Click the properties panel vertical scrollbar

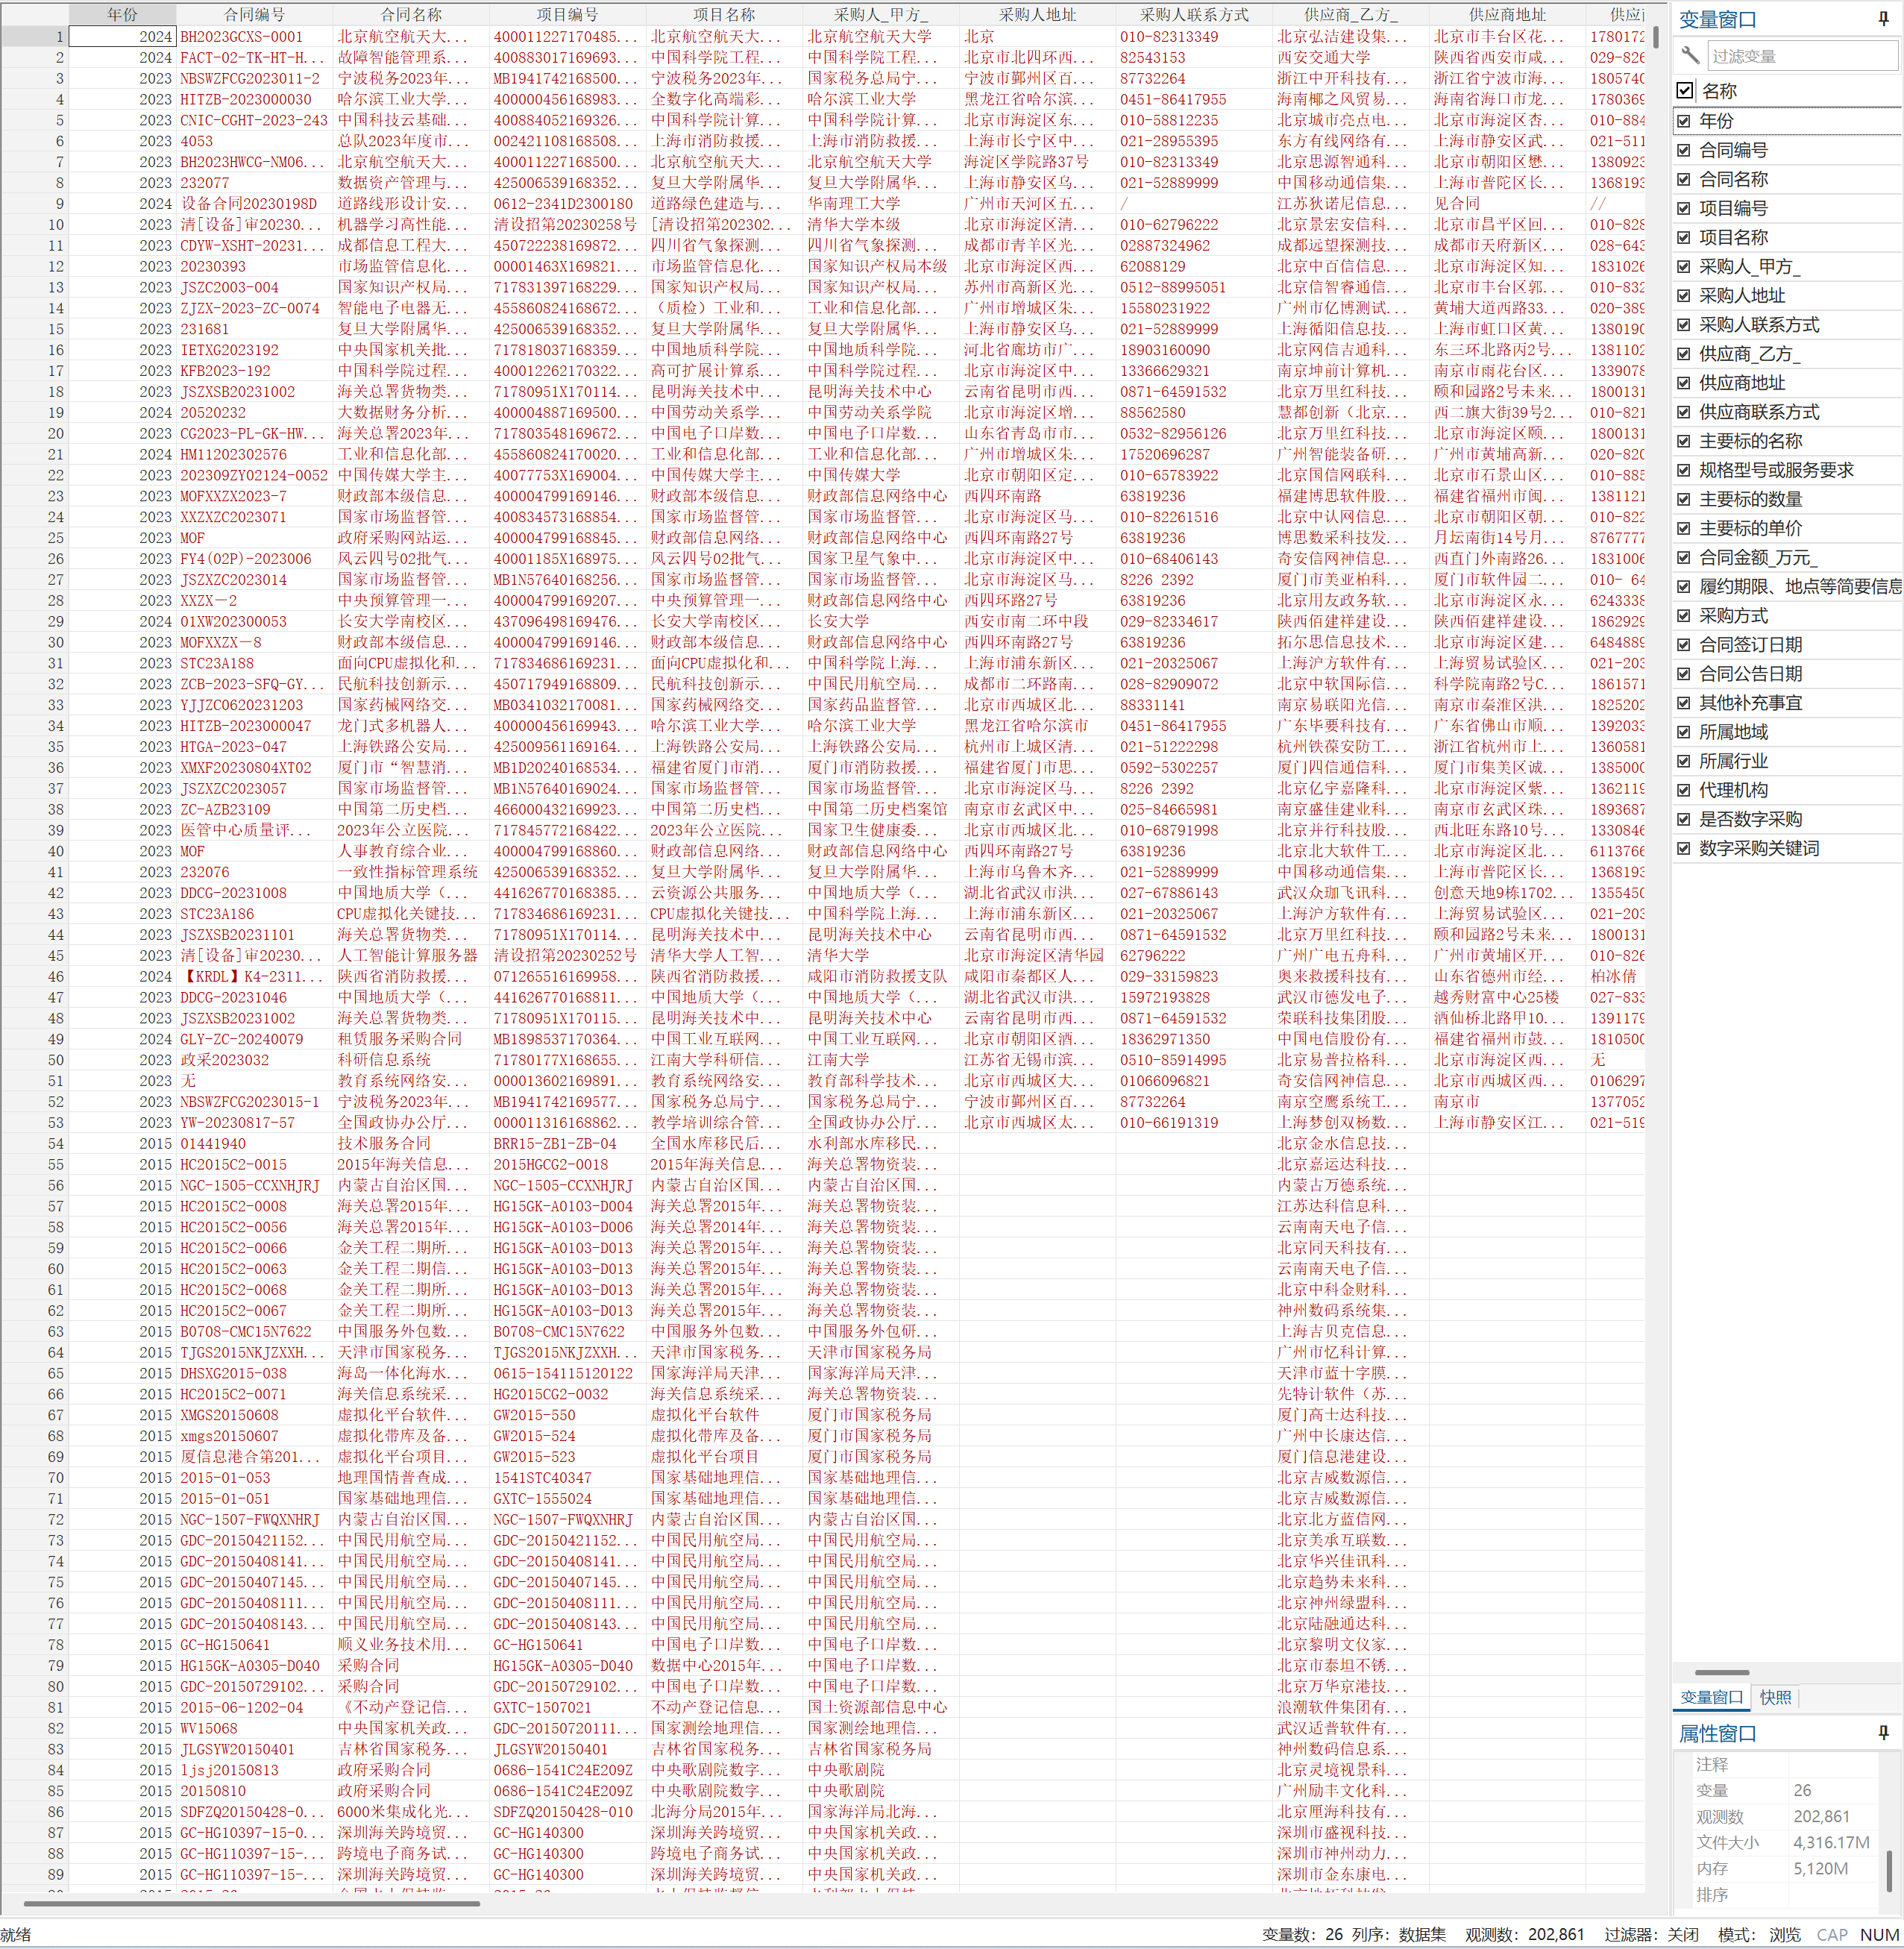coord(1888,1871)
